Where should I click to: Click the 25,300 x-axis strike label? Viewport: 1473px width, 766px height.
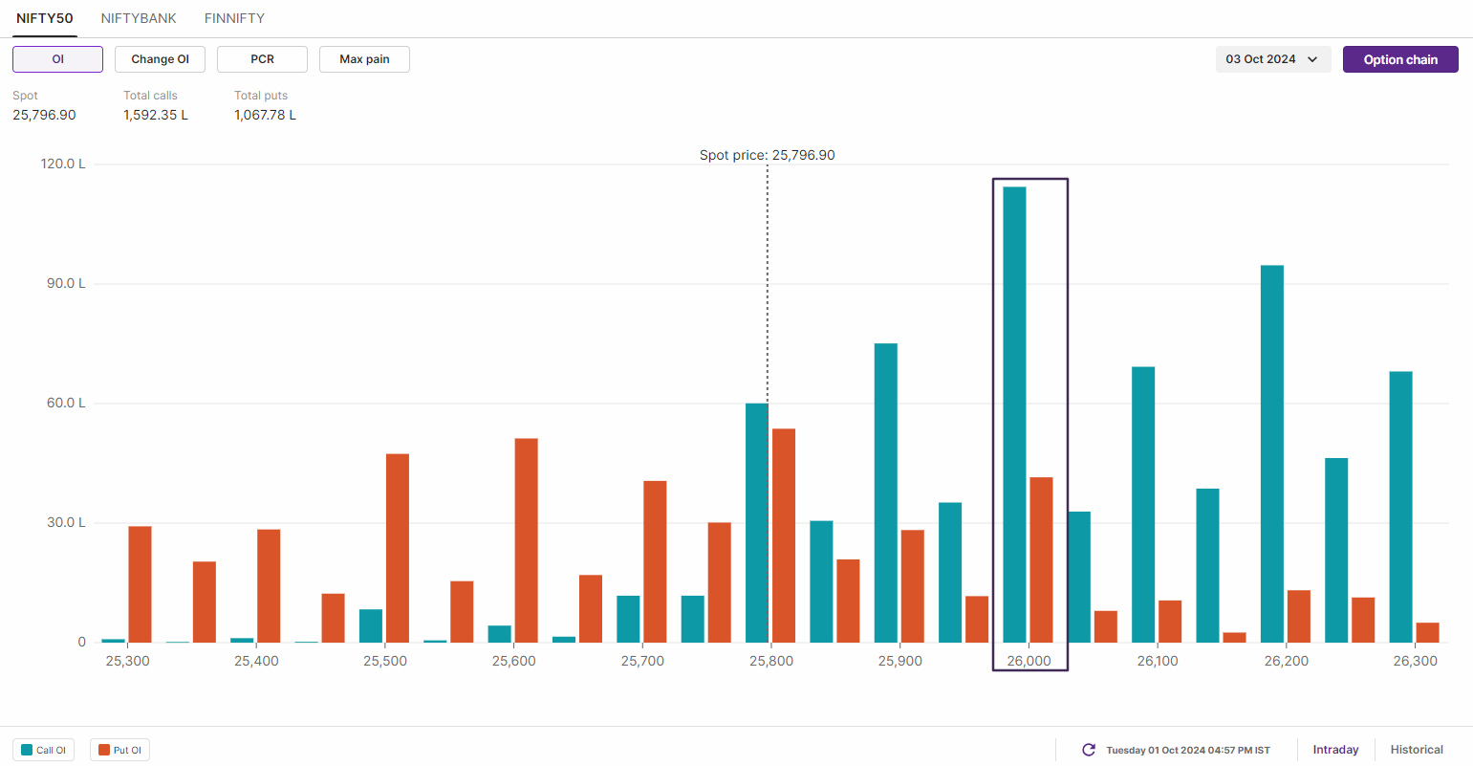coord(127,661)
